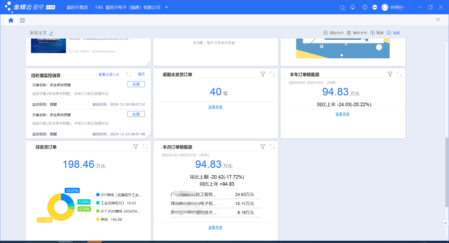Switch to the app grid tab
Screen dimensions: 449x243
point(22,21)
